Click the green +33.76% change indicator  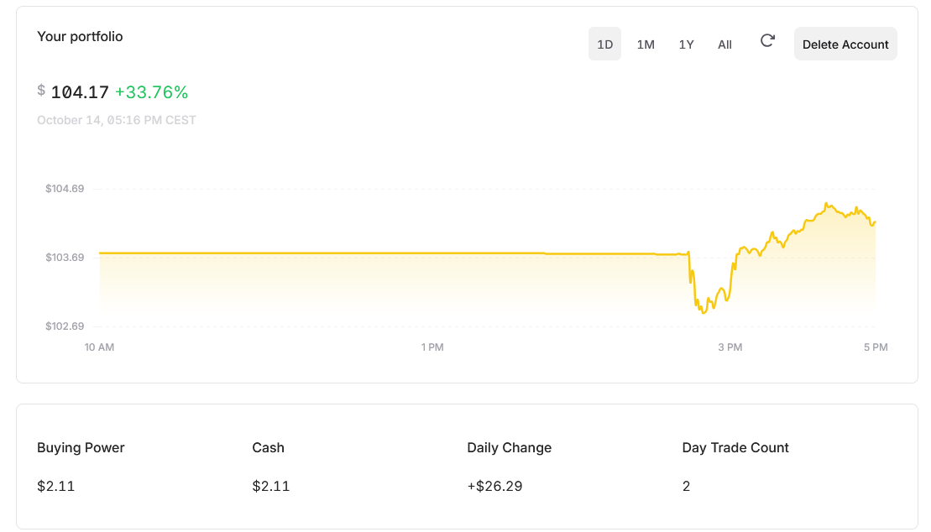coord(153,92)
